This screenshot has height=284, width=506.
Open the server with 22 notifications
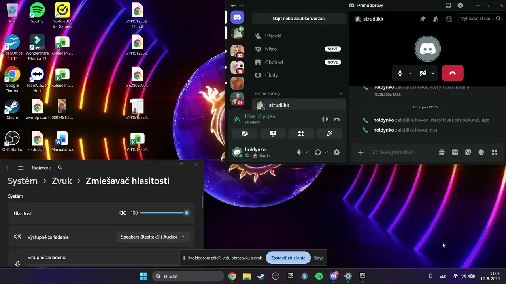[237, 51]
